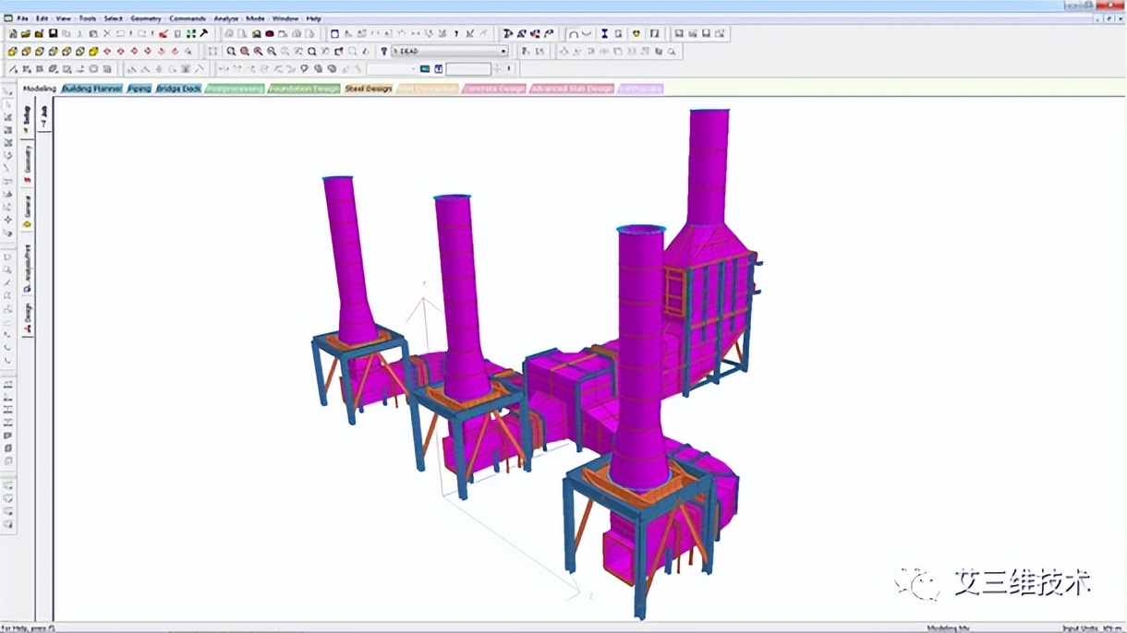
Task: Expand the empty combo box in third toolbar row
Action: click(412, 69)
